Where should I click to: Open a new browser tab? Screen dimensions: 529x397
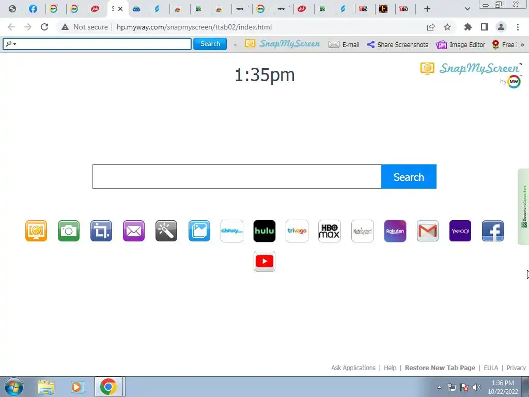(427, 9)
